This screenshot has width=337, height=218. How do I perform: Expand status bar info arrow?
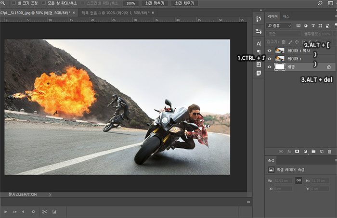click(50, 195)
